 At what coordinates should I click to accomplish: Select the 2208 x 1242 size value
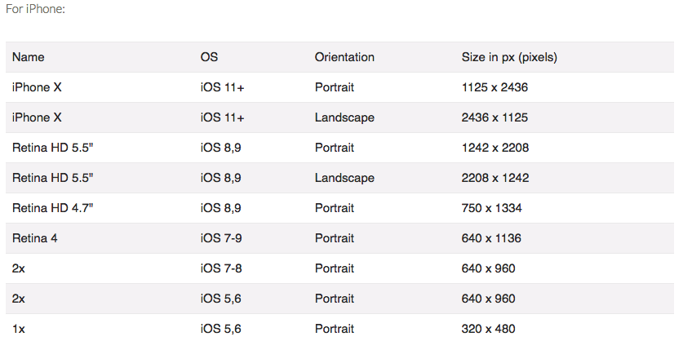pyautogui.click(x=495, y=178)
